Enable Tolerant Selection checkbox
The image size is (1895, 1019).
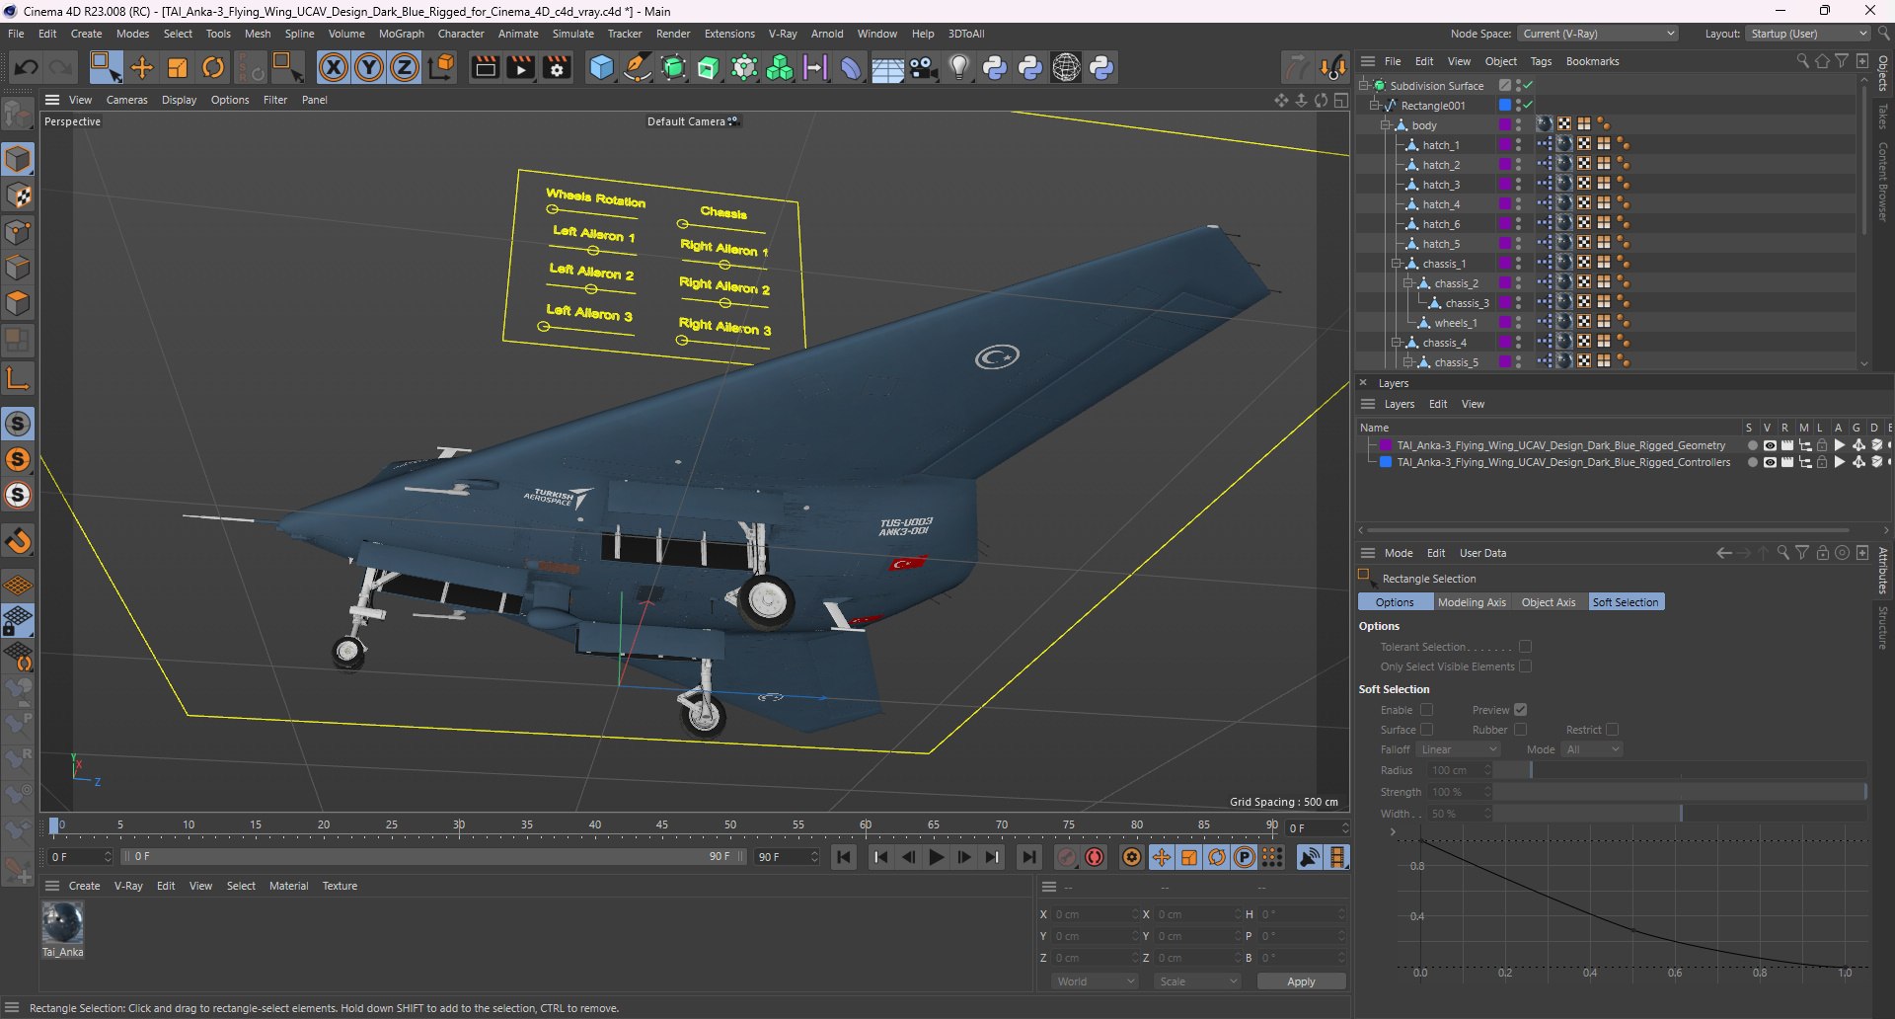[1525, 647]
